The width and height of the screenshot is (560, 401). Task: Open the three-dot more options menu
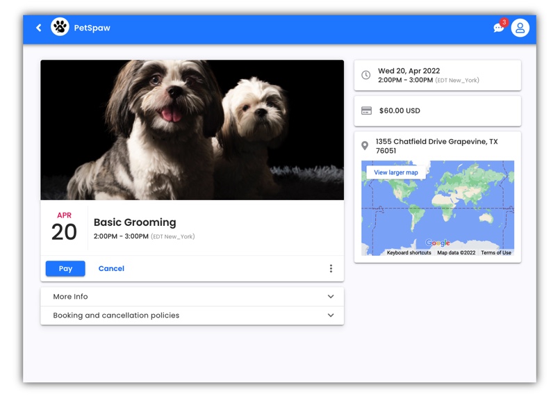tap(331, 268)
